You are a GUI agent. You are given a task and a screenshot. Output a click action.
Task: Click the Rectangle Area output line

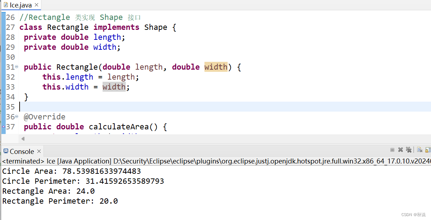48,191
